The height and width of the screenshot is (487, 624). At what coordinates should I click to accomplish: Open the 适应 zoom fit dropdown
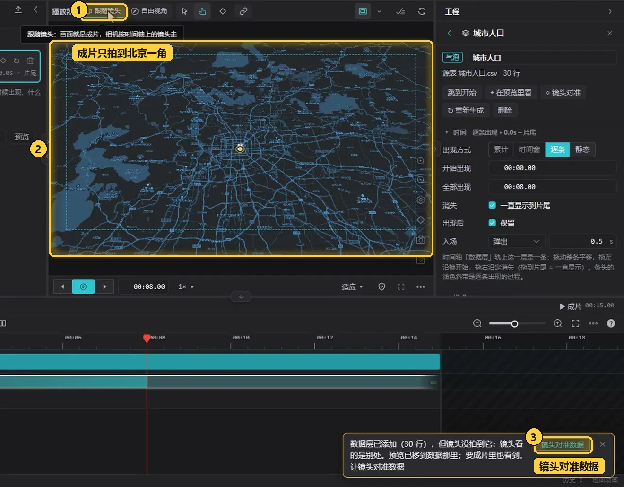pos(352,287)
